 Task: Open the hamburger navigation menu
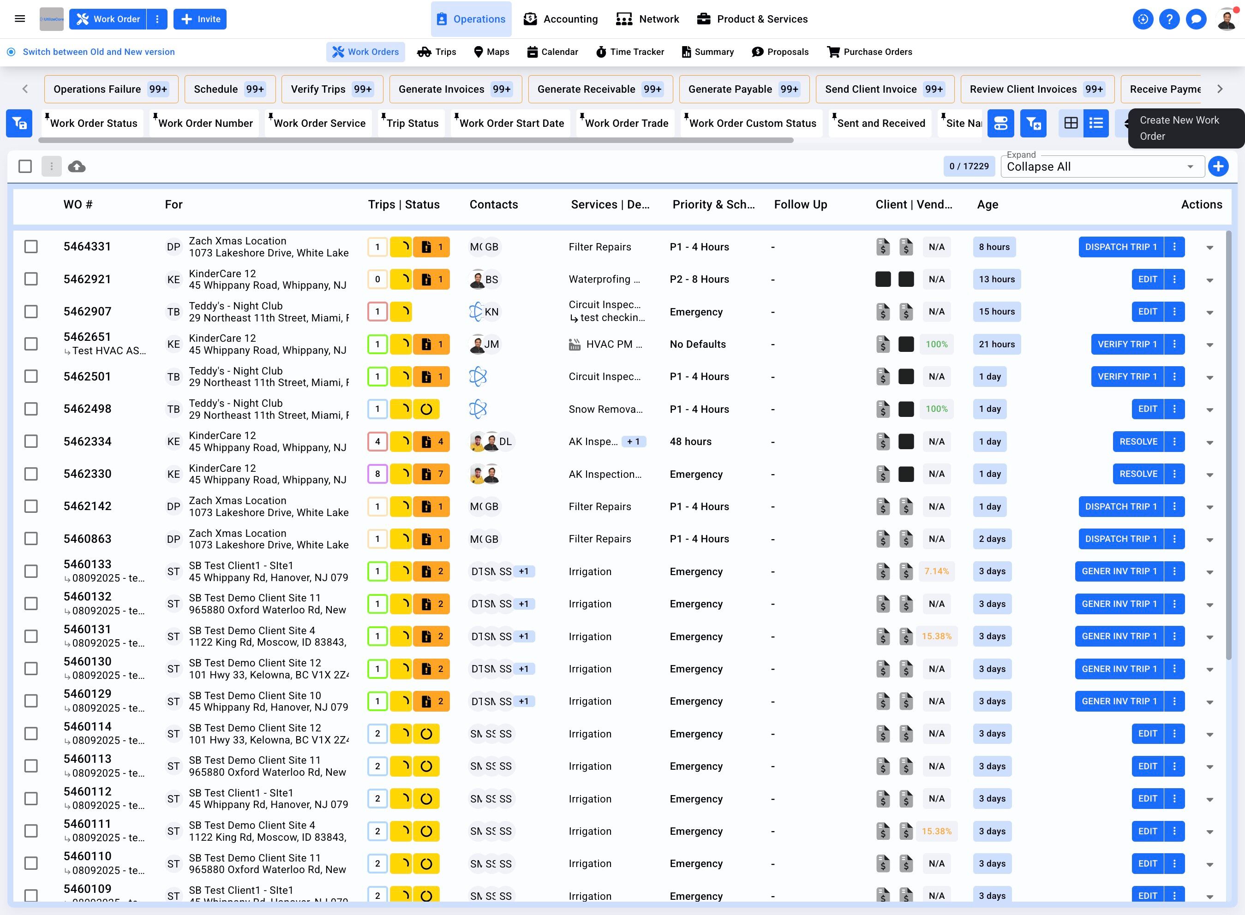pyautogui.click(x=20, y=19)
